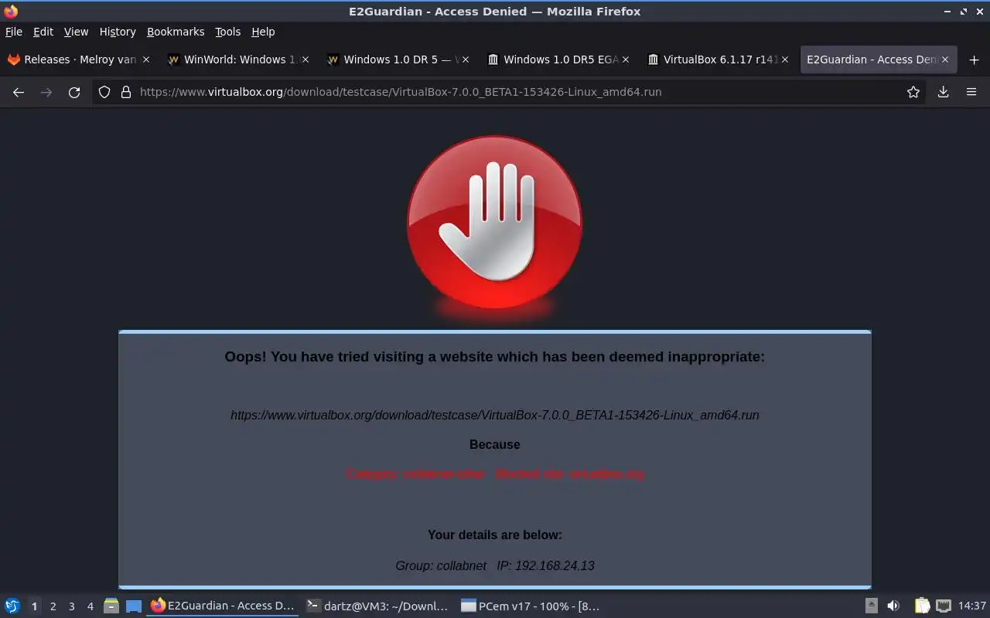Click the show desktop taskbar icon
Viewport: 990px width, 618px height.
click(134, 606)
